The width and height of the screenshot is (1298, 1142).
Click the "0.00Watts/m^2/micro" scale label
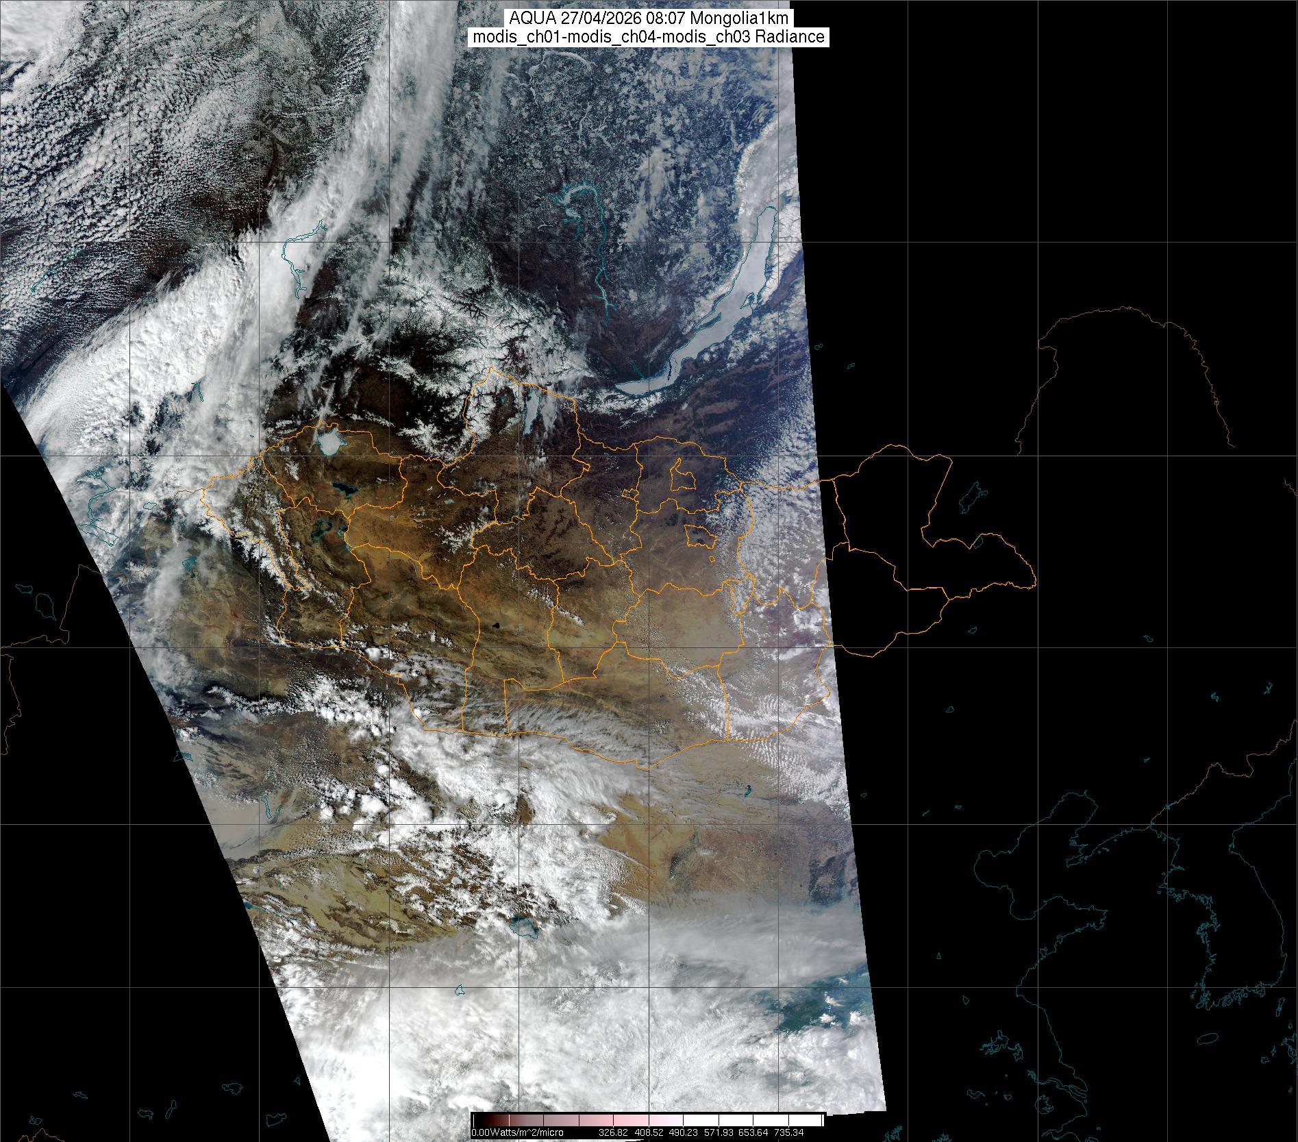[517, 1132]
